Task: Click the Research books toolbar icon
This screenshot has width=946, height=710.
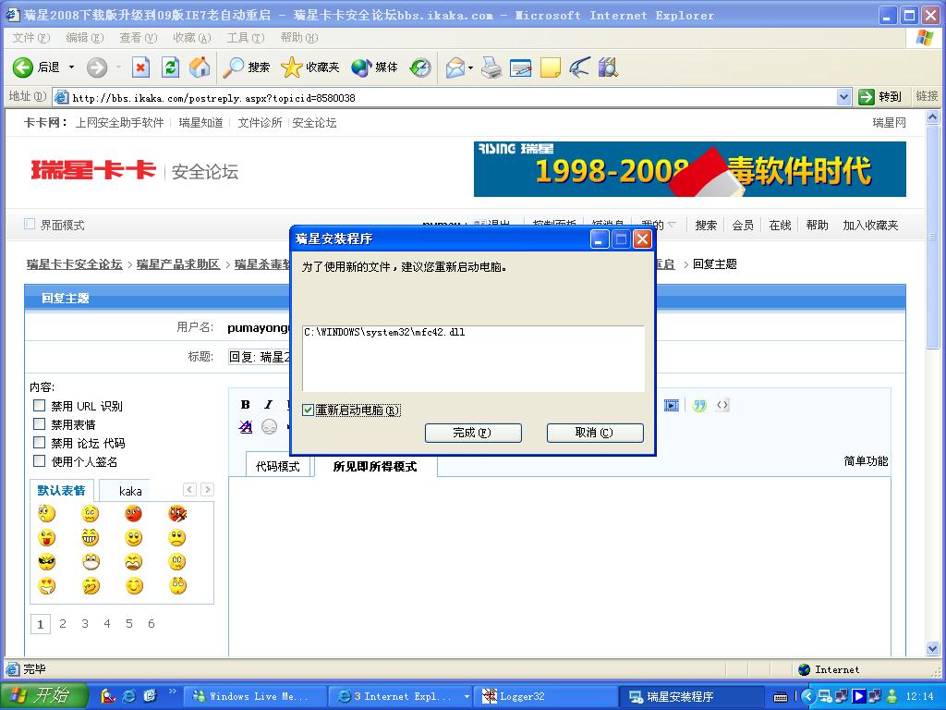Action: pyautogui.click(x=608, y=67)
